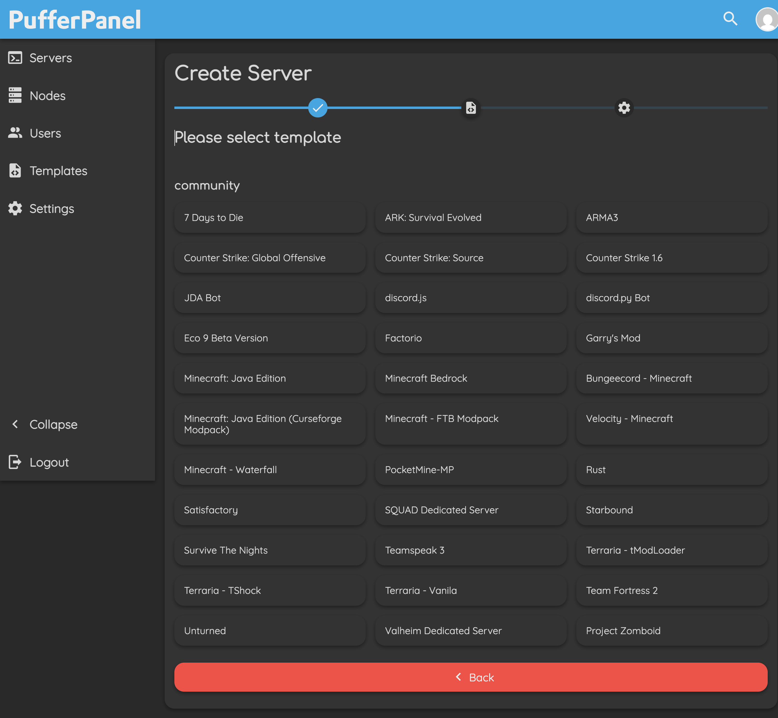Screen dimensions: 778x718
Task: Choose the Counter Strike: Source template
Action: click(x=471, y=258)
